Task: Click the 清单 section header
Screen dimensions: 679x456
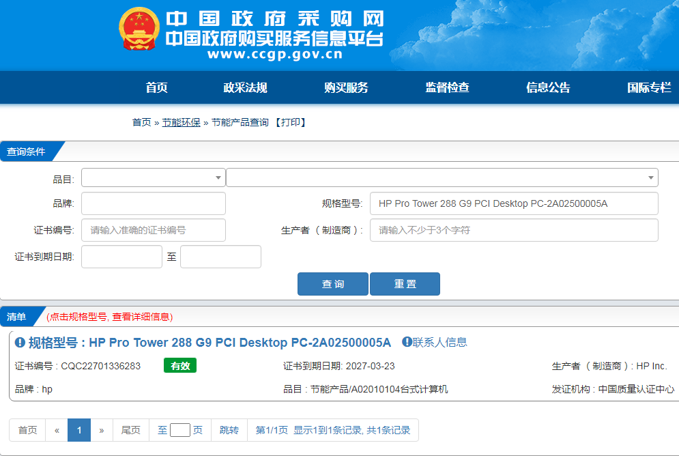Action: click(x=16, y=317)
